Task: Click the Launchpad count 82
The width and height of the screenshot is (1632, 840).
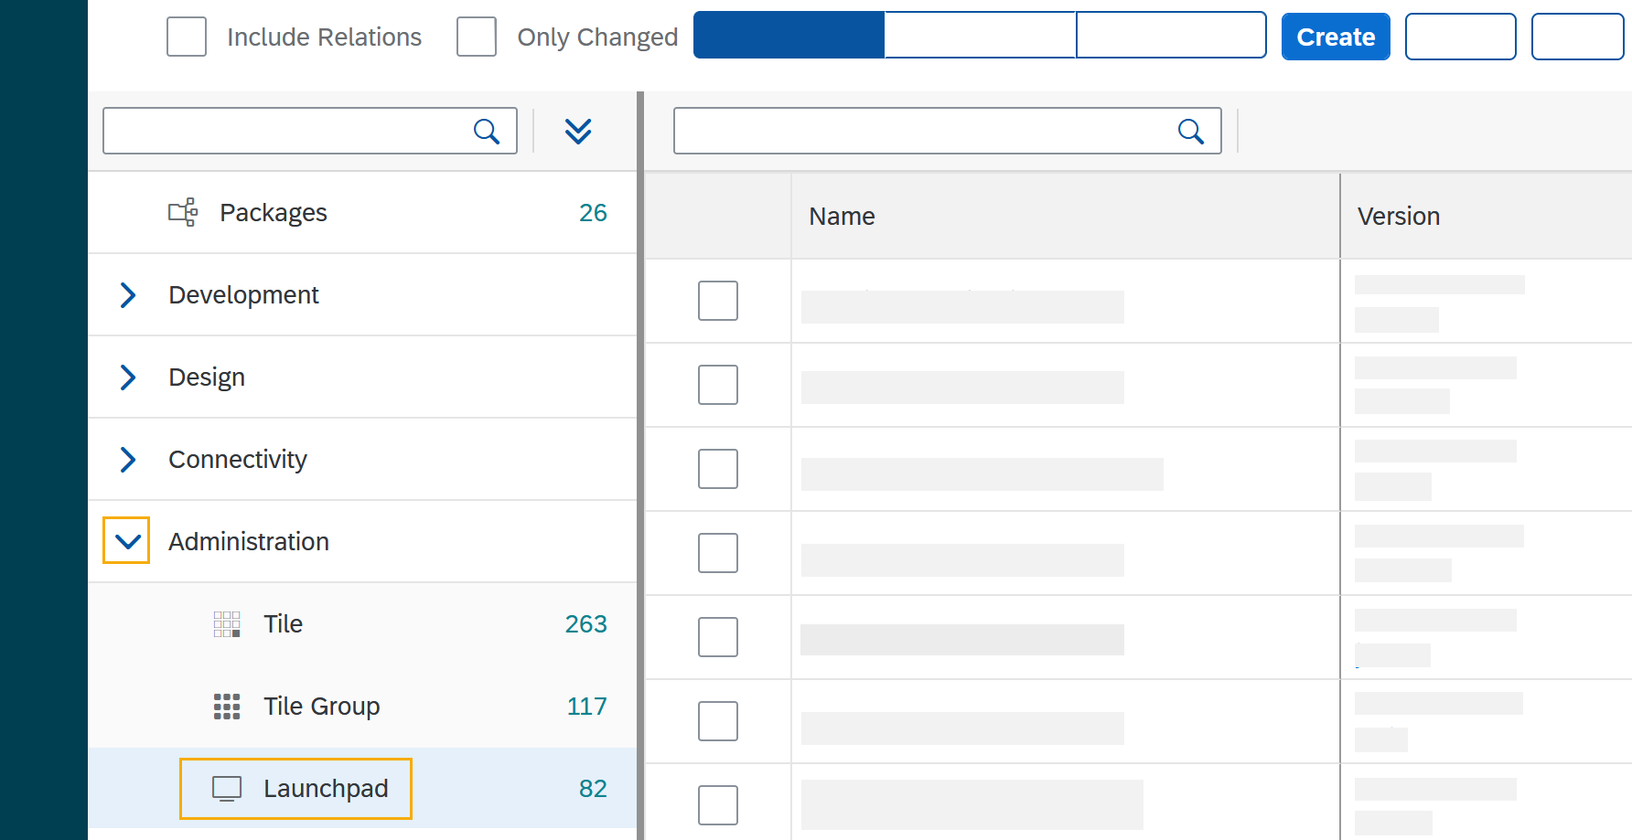Action: pos(593,789)
